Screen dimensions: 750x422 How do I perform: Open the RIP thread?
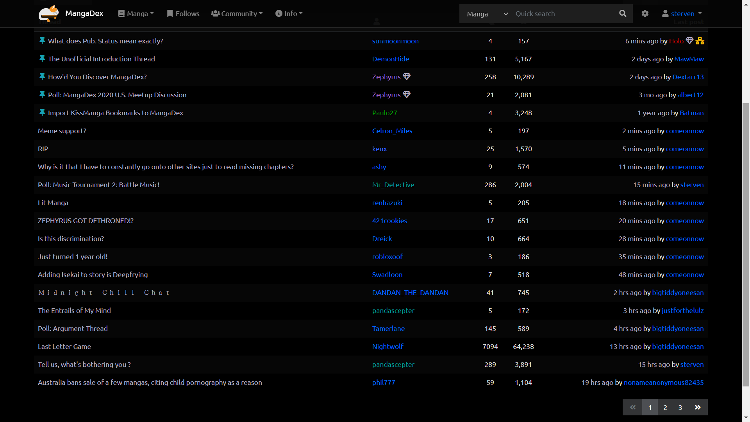(43, 148)
